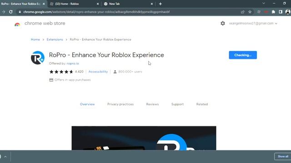The image size is (291, 163).
Task: Click the RoPro extension logo icon
Action: coord(38,58)
